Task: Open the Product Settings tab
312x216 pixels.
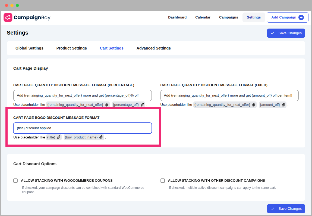Action: pos(72,48)
